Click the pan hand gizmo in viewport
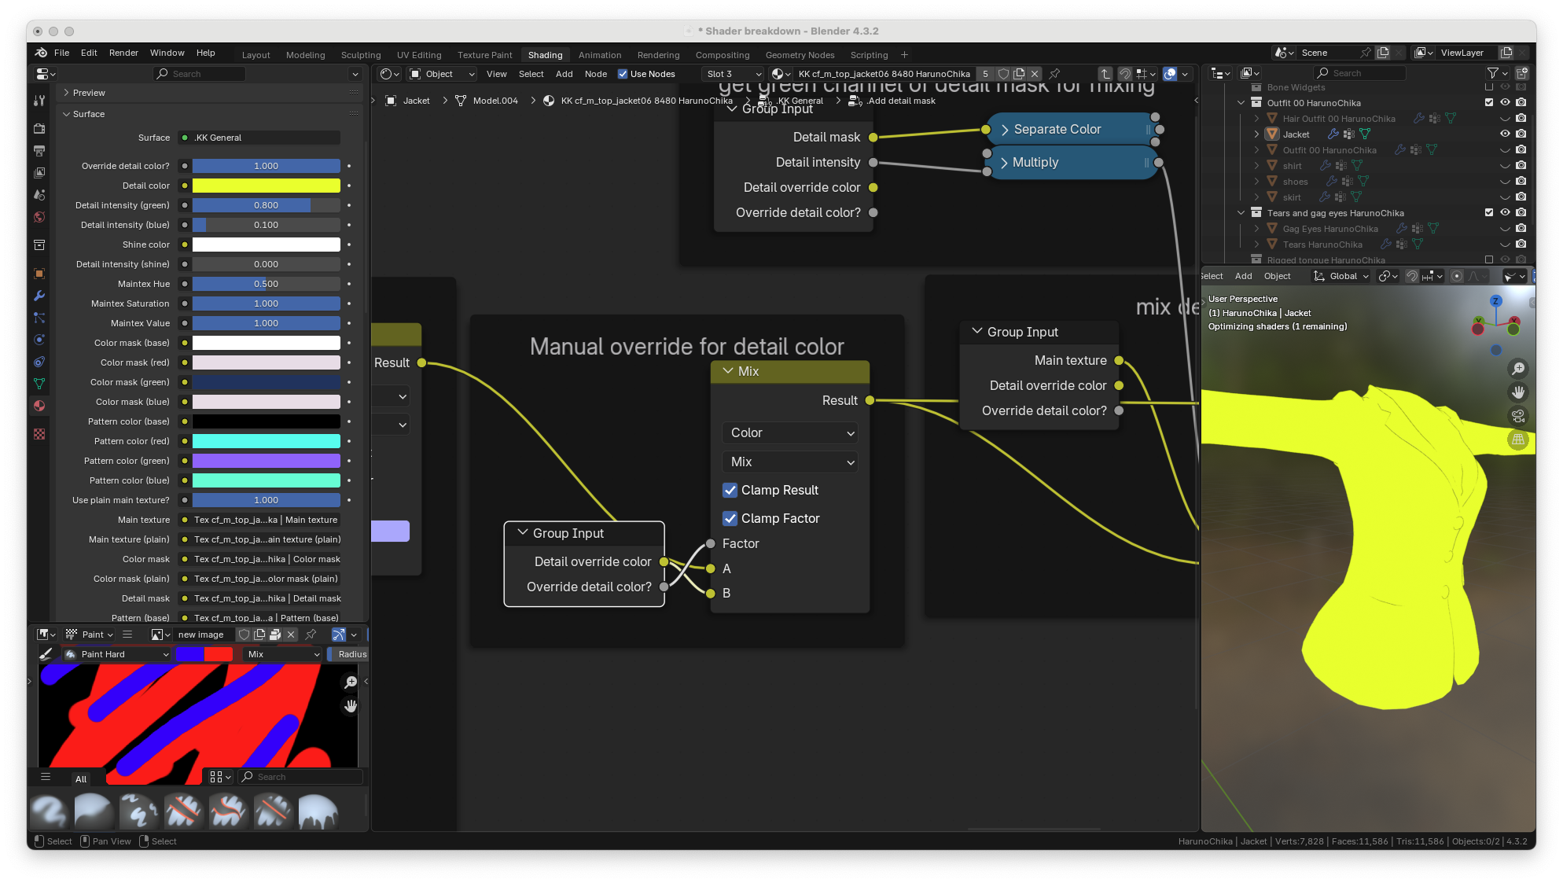 click(1518, 392)
